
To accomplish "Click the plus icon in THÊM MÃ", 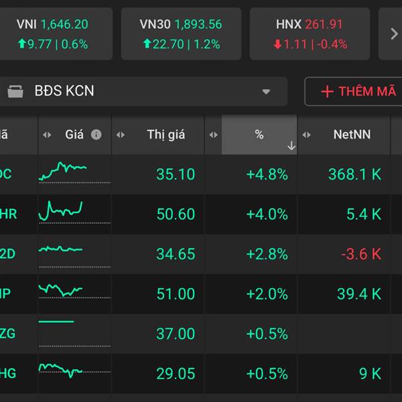I will click(327, 92).
